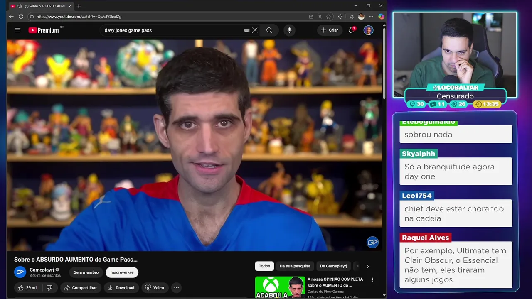Screen dimensions: 532x299
Task: Subscribe using Inscrever-se button
Action: (122, 272)
